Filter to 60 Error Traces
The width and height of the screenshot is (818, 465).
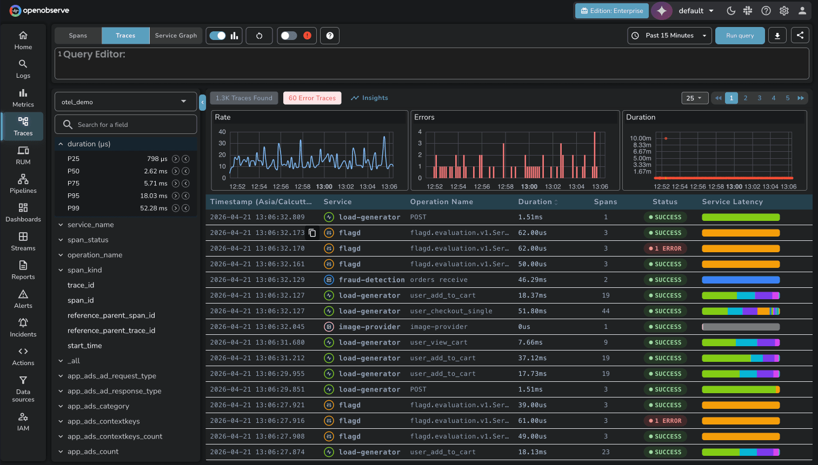point(312,98)
